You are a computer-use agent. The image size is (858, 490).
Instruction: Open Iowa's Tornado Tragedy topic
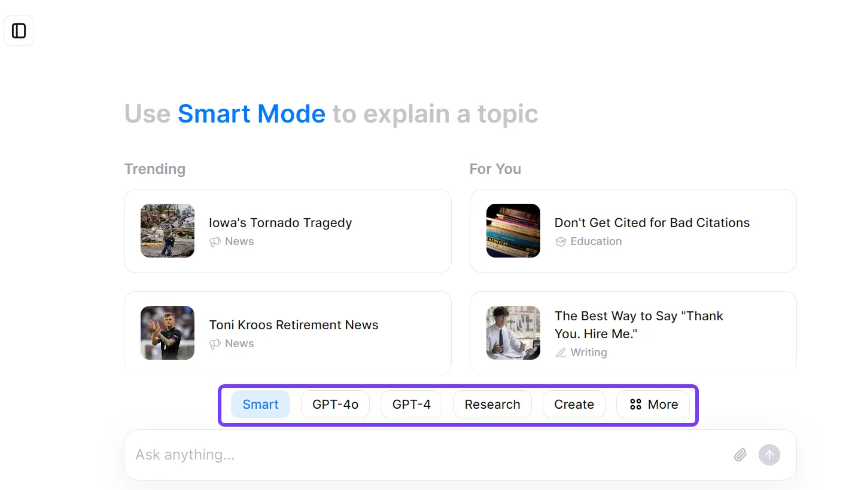(x=280, y=223)
